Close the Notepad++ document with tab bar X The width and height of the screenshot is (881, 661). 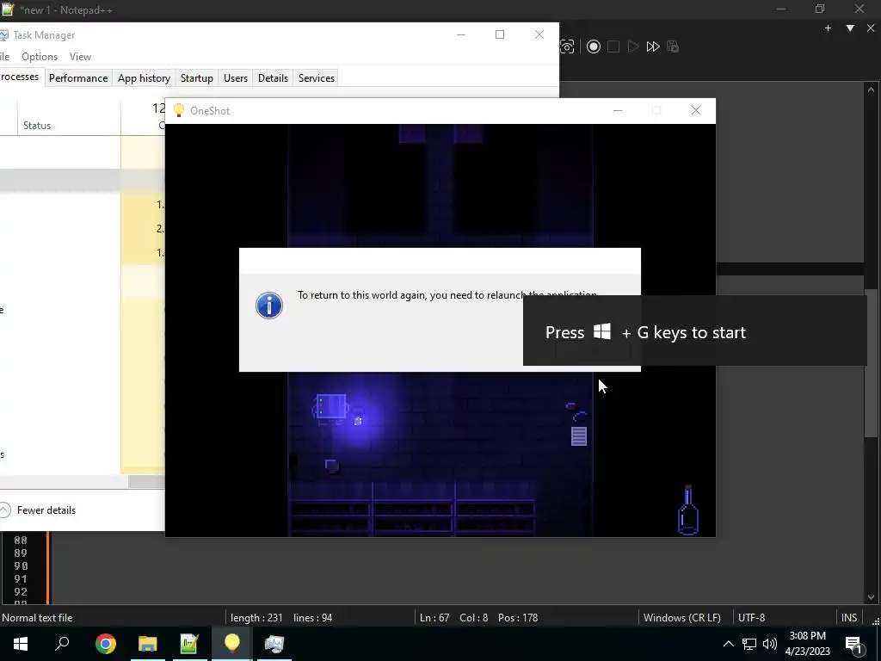click(871, 28)
